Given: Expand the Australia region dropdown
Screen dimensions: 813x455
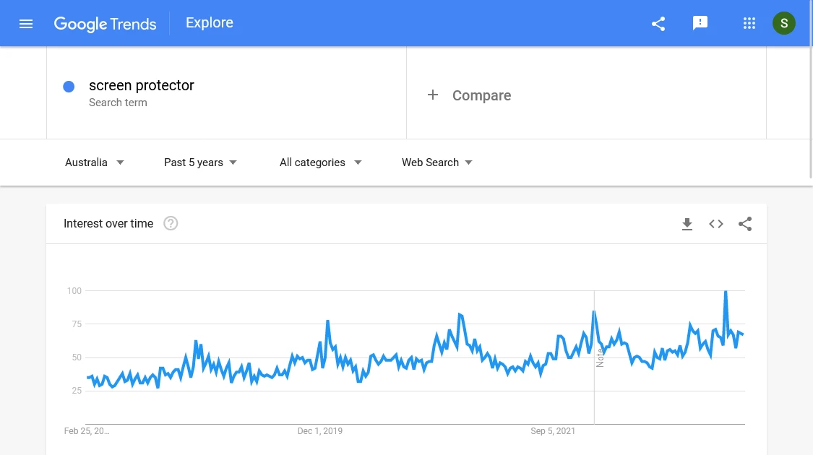Looking at the screenshot, I should click(x=95, y=162).
